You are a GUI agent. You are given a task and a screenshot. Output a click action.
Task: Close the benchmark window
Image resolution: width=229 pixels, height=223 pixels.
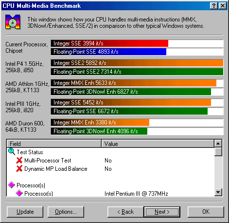pyautogui.click(x=223, y=6)
